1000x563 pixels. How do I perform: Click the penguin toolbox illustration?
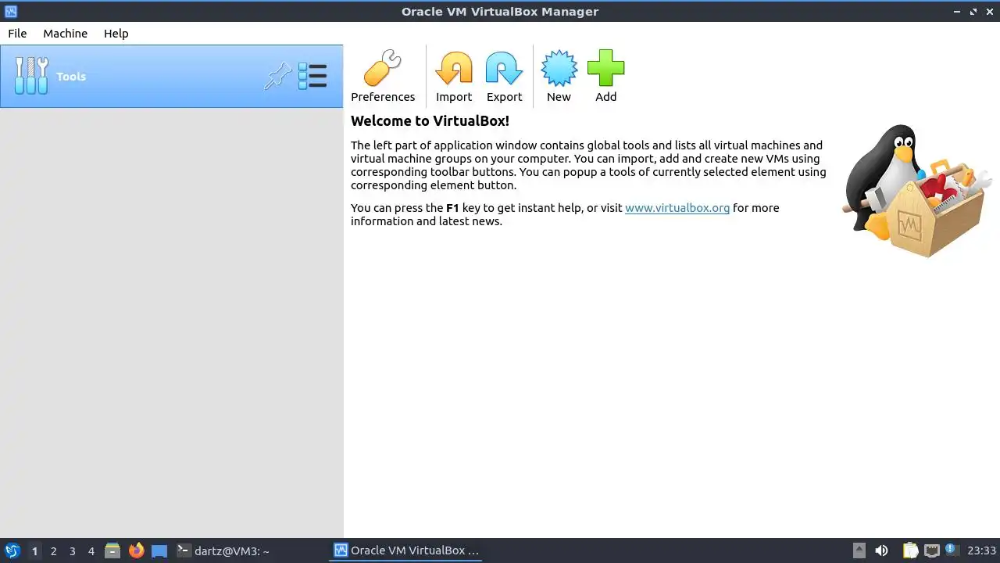917,192
